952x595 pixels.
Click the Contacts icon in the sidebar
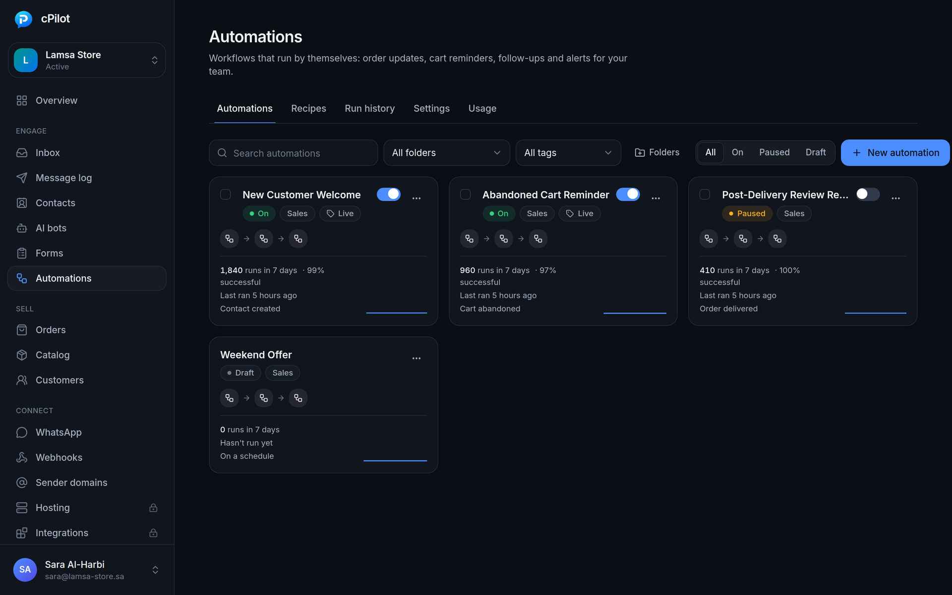[22, 203]
